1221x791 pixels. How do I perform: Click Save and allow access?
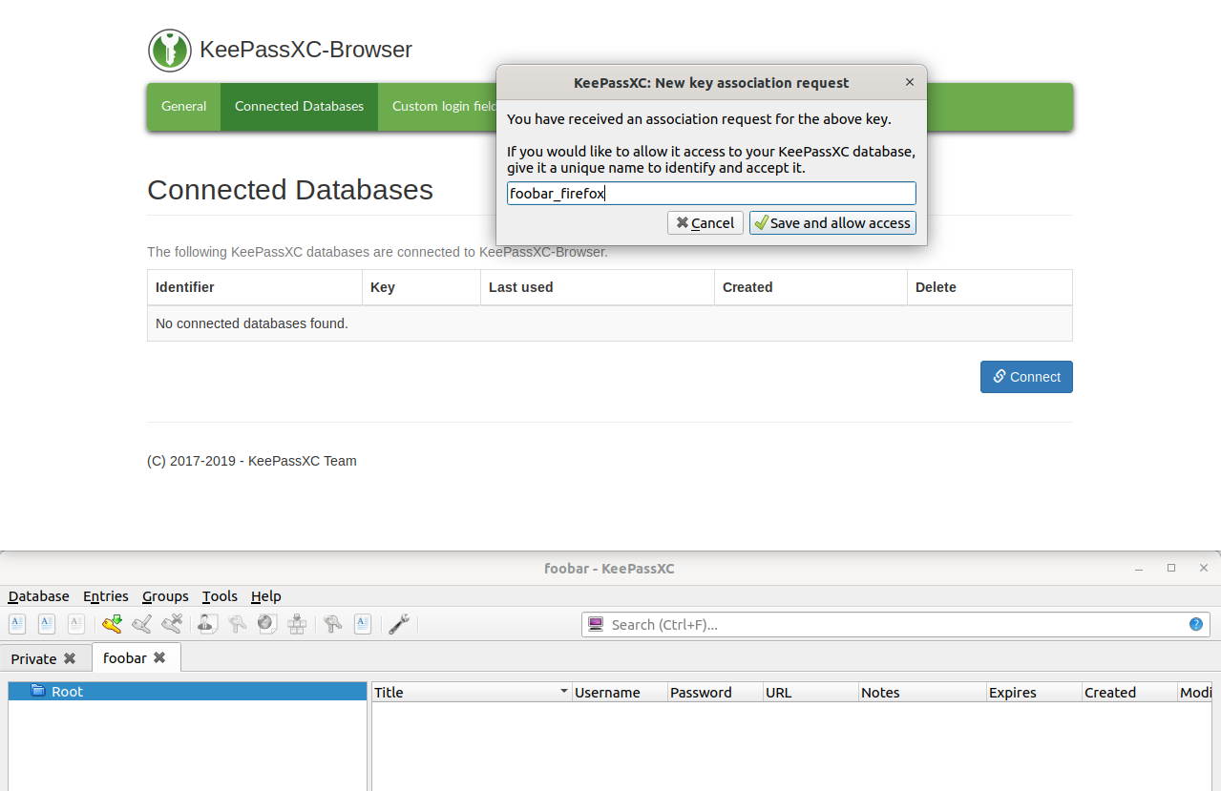click(x=832, y=222)
